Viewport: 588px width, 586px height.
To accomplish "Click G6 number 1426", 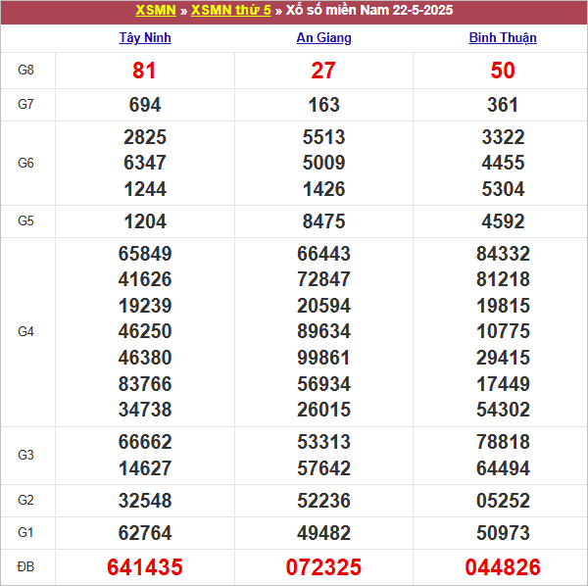I will tap(324, 189).
